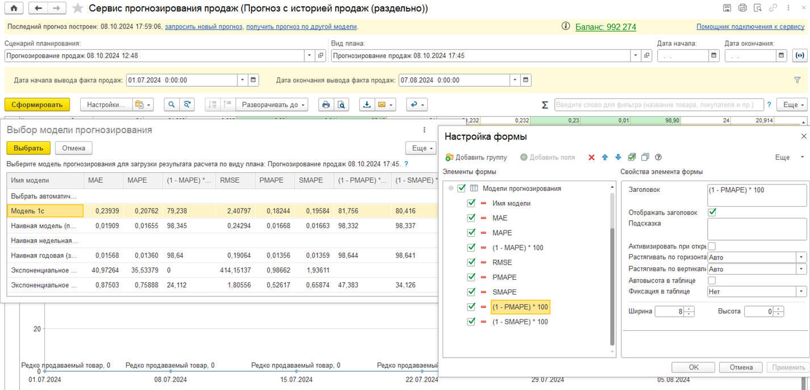Viewport: 810px width, 390px height.
Task: Move element up with blue arrow
Action: 605,157
